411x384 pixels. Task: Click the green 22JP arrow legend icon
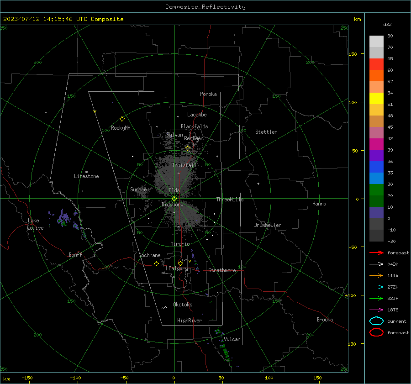coord(376,298)
